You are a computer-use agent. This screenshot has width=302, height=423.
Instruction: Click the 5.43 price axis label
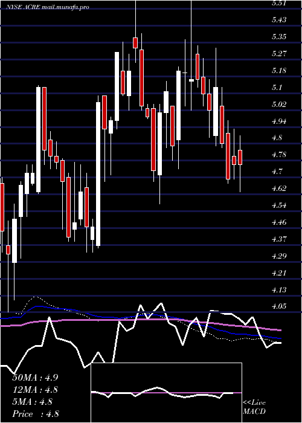(x=279, y=20)
